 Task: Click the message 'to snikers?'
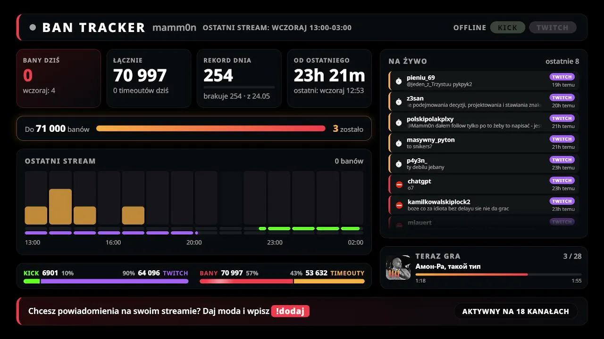point(419,146)
